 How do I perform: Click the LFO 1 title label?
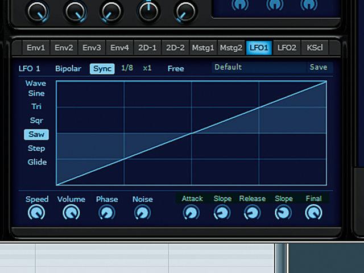pyautogui.click(x=30, y=69)
